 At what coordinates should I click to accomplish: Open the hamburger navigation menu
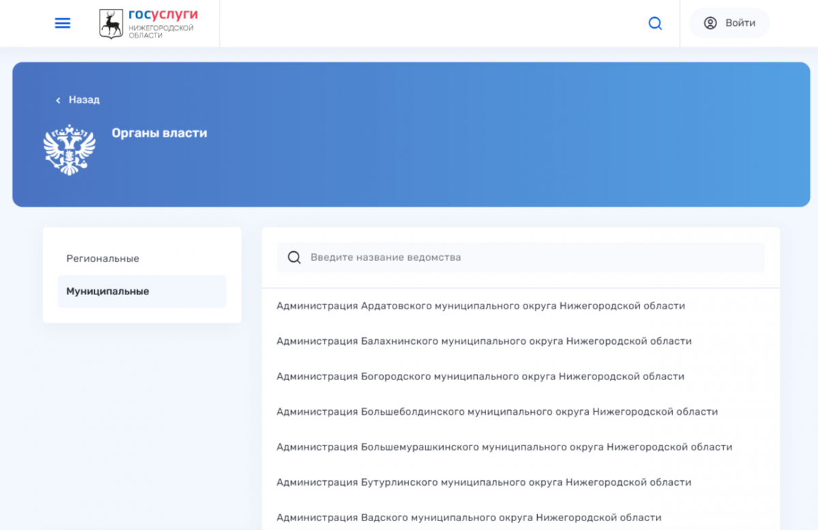[x=63, y=23]
